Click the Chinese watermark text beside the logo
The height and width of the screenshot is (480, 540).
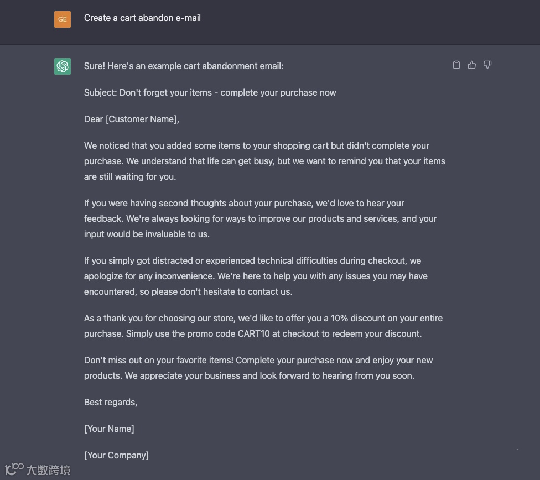[49, 471]
